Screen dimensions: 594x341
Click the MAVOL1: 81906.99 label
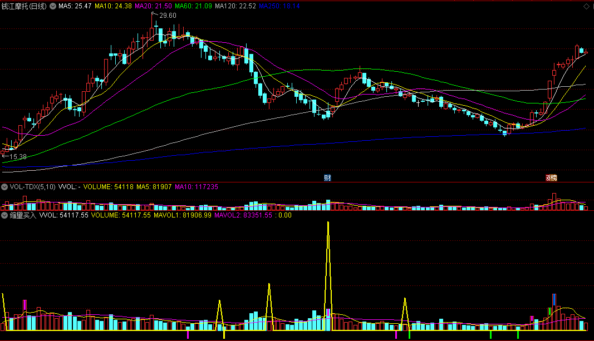183,215
